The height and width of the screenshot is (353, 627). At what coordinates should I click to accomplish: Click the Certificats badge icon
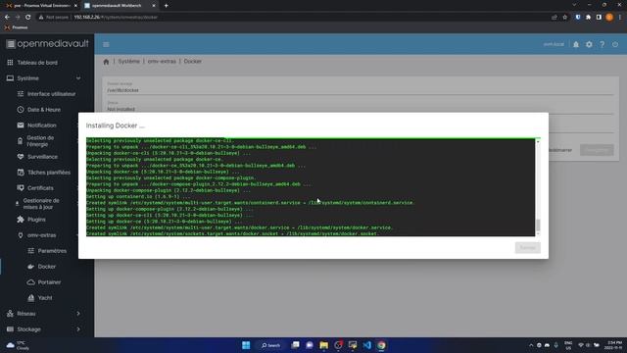pyautogui.click(x=21, y=187)
